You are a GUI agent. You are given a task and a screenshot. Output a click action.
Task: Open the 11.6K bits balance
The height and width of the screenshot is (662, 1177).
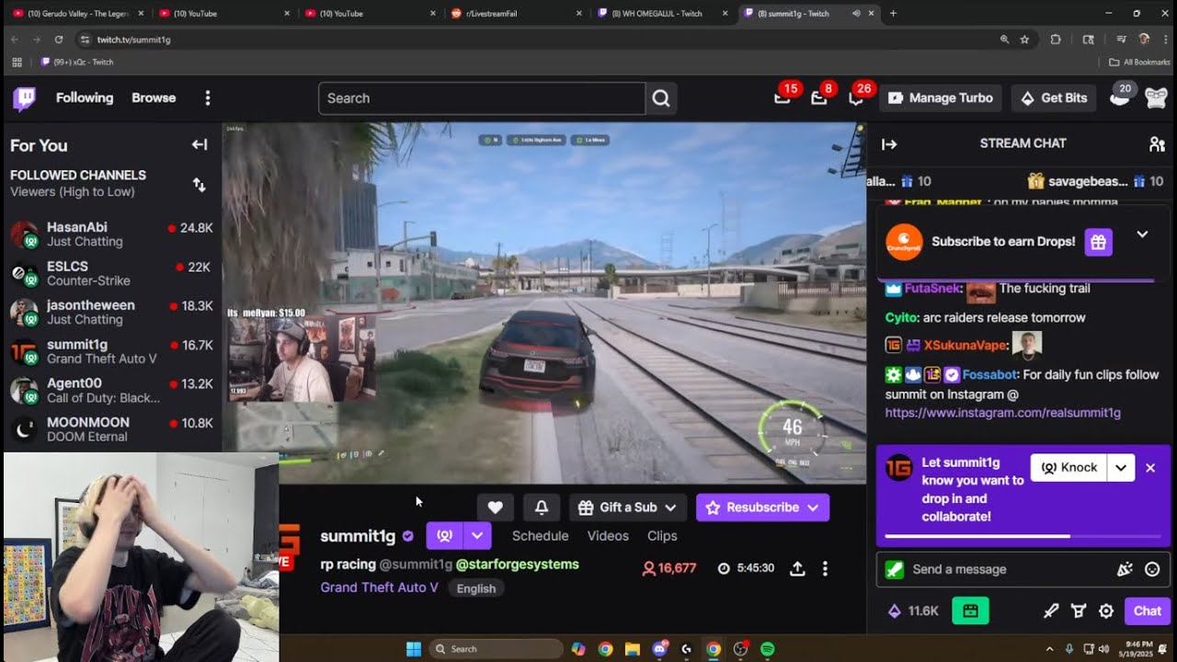[x=913, y=611]
